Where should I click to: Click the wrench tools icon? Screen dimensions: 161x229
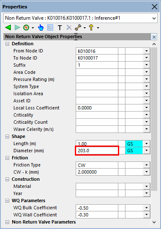coord(78,27)
